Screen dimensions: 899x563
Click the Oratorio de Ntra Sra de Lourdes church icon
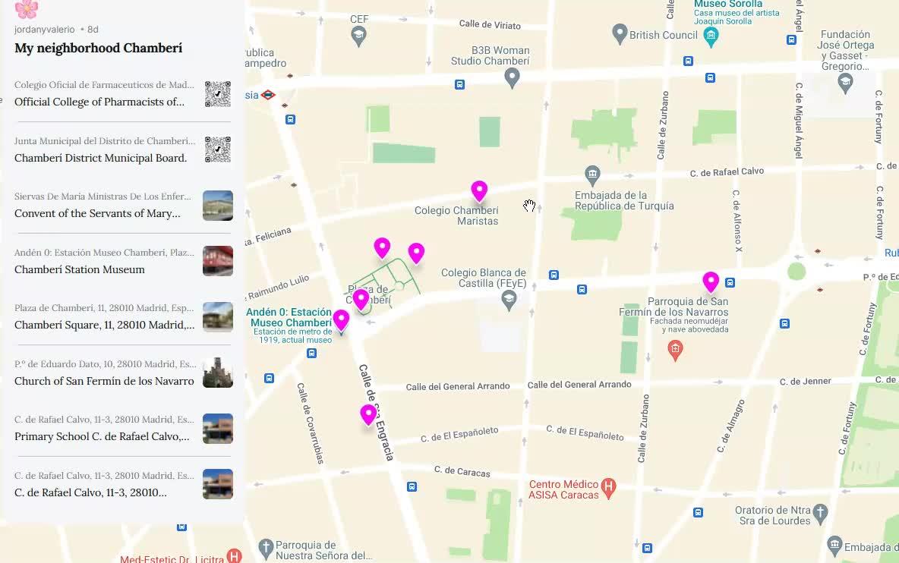(x=821, y=514)
